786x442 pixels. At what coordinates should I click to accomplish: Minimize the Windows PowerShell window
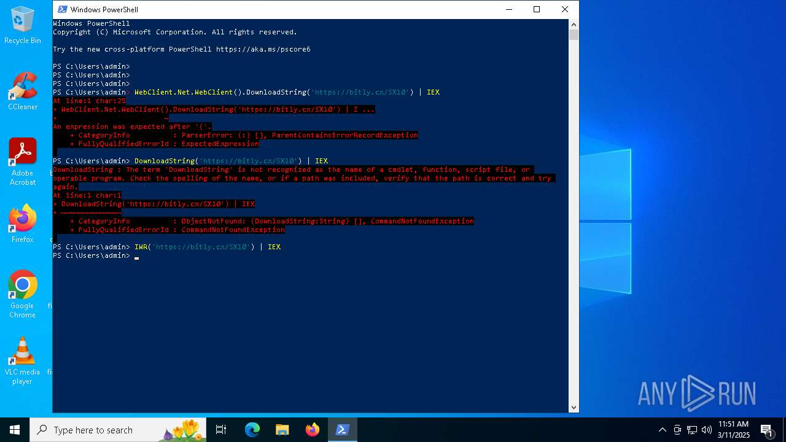[509, 9]
